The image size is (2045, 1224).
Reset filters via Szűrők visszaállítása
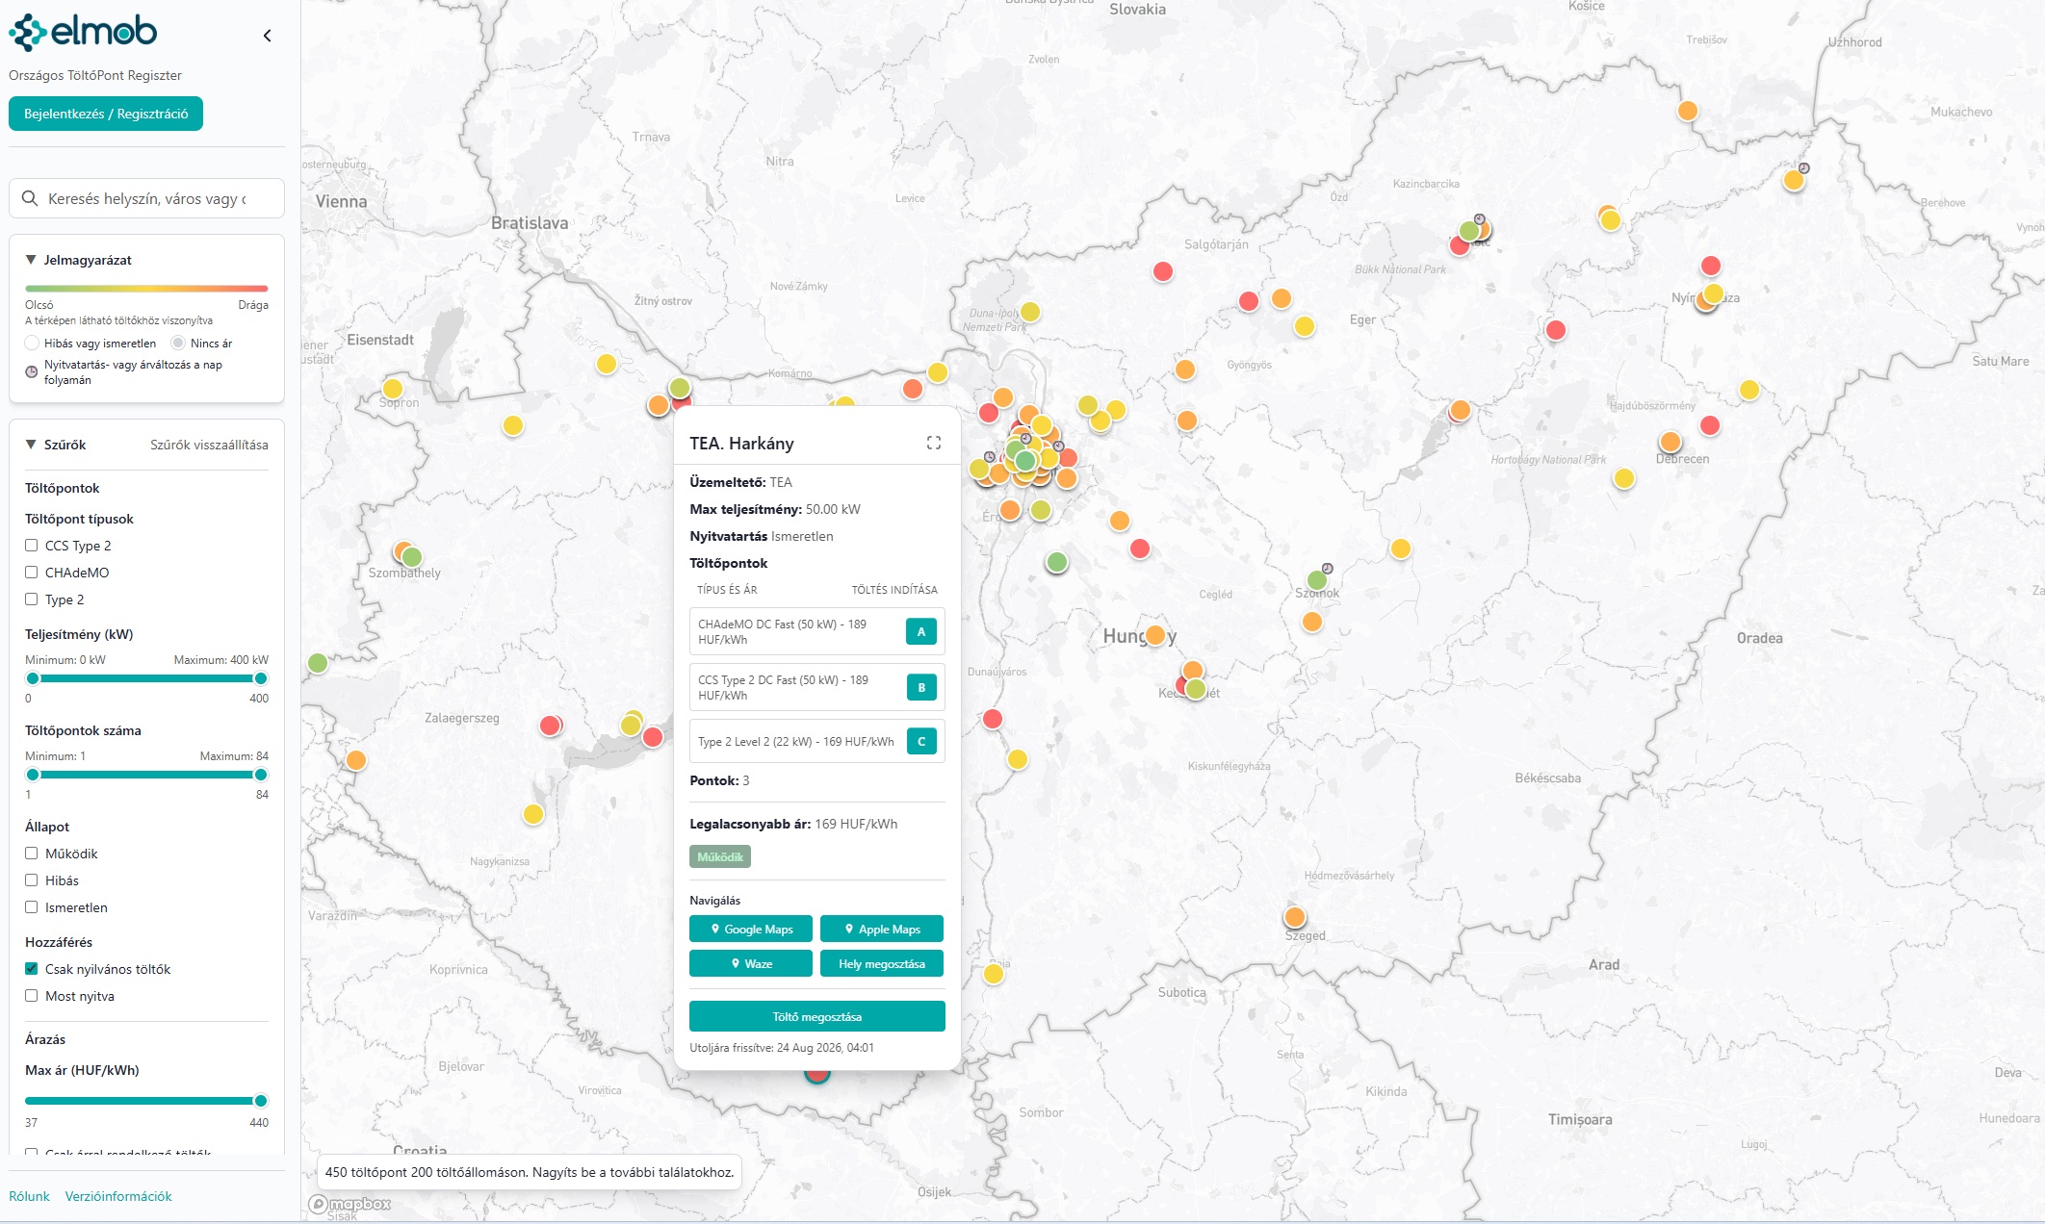coord(209,445)
